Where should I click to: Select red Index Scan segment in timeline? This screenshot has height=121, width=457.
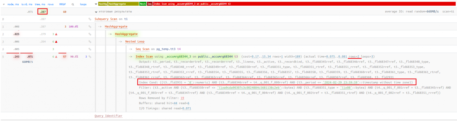(304, 4)
